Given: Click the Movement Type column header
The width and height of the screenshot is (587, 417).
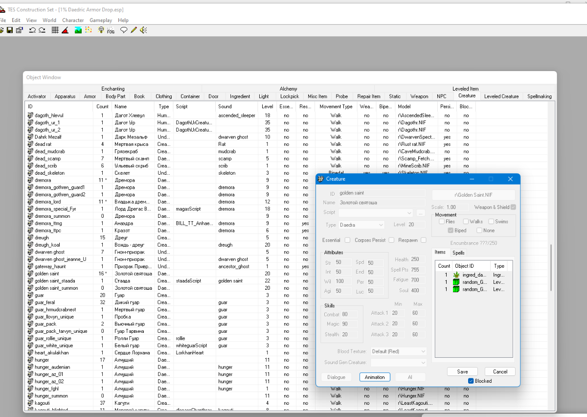Looking at the screenshot, I should pos(336,106).
